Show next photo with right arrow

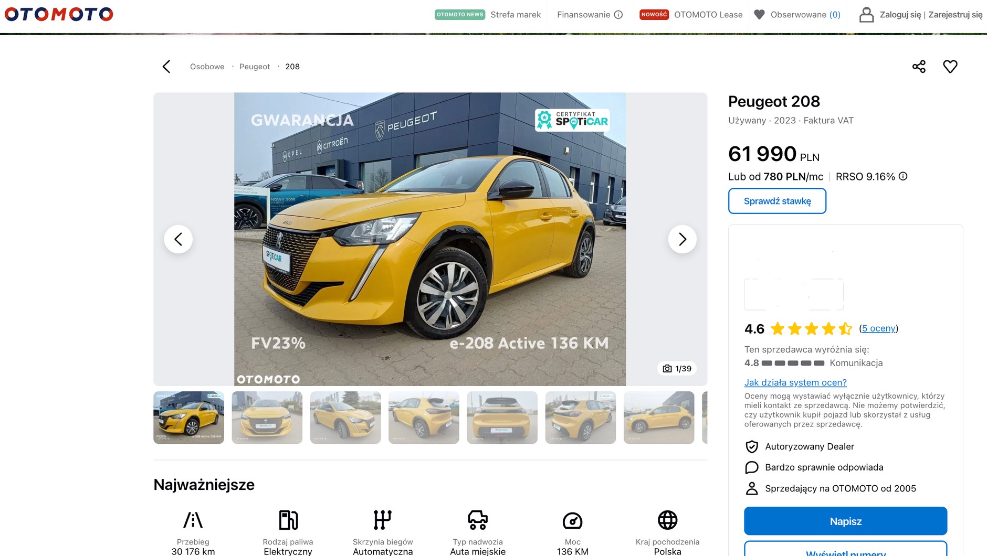point(682,239)
